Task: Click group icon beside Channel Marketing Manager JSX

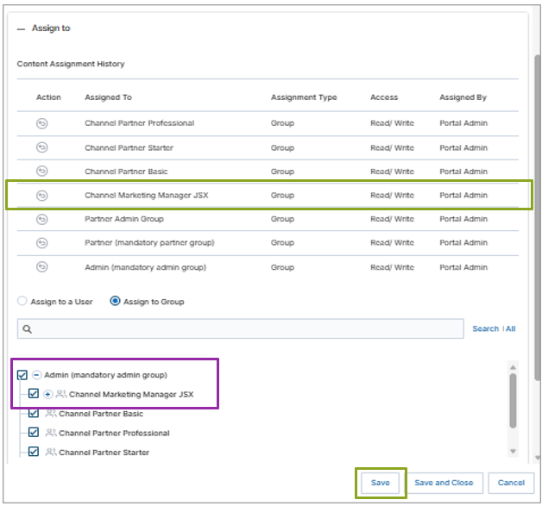Action: (x=60, y=394)
